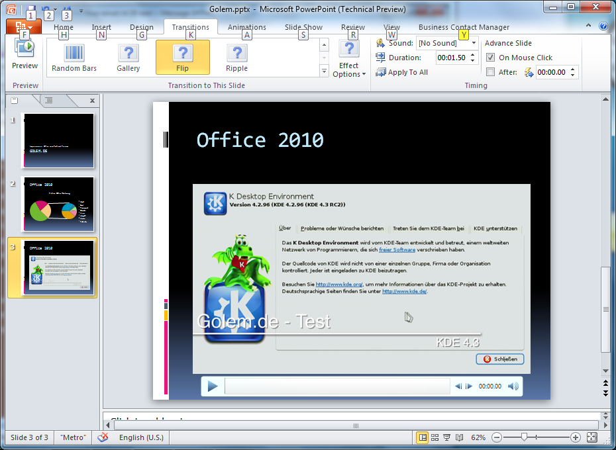The width and height of the screenshot is (616, 450).
Task: Mute the embedded video audio
Action: (x=513, y=386)
